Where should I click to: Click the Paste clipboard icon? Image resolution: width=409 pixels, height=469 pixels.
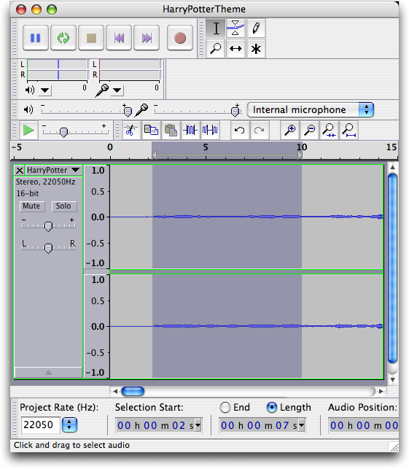pos(171,130)
